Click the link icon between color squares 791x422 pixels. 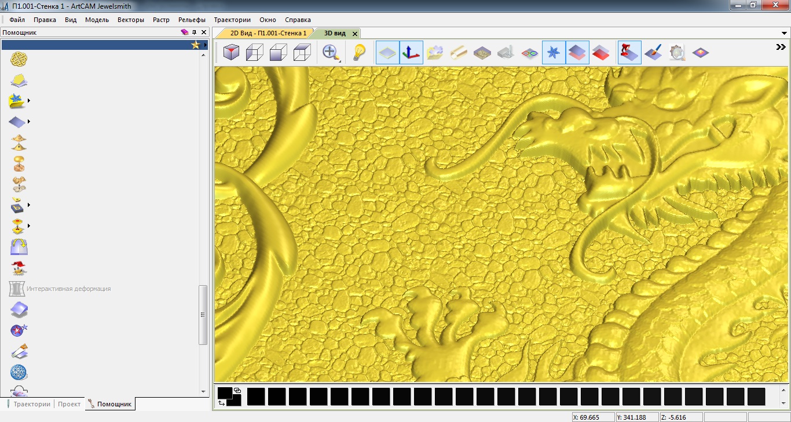point(237,390)
